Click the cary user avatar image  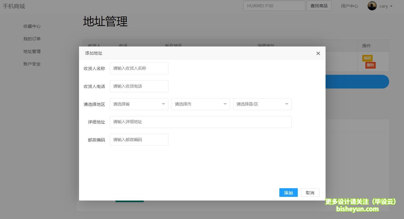[372, 6]
